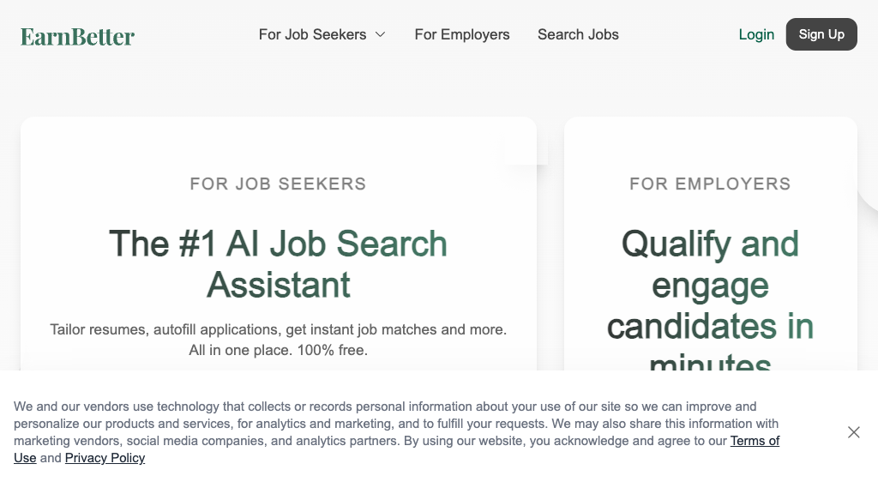Open the For Job Seekers menu label
878x494 pixels.
(x=312, y=34)
